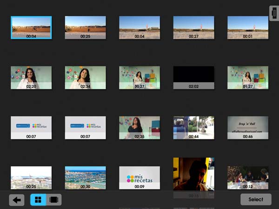Image resolution: width=279 pixels, height=209 pixels.
Task: Open Drop 'n' Roll title clip 00:46
Action: coord(248,128)
